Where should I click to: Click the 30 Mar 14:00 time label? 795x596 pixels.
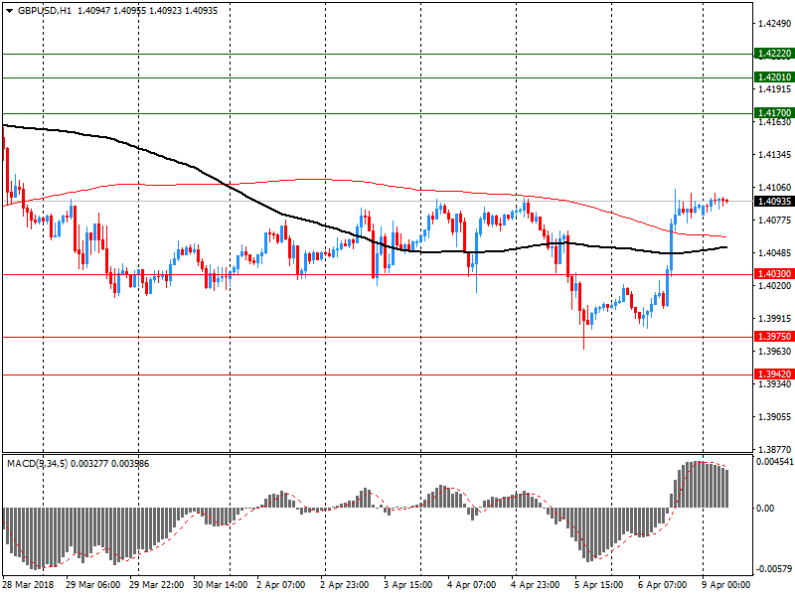point(220,585)
